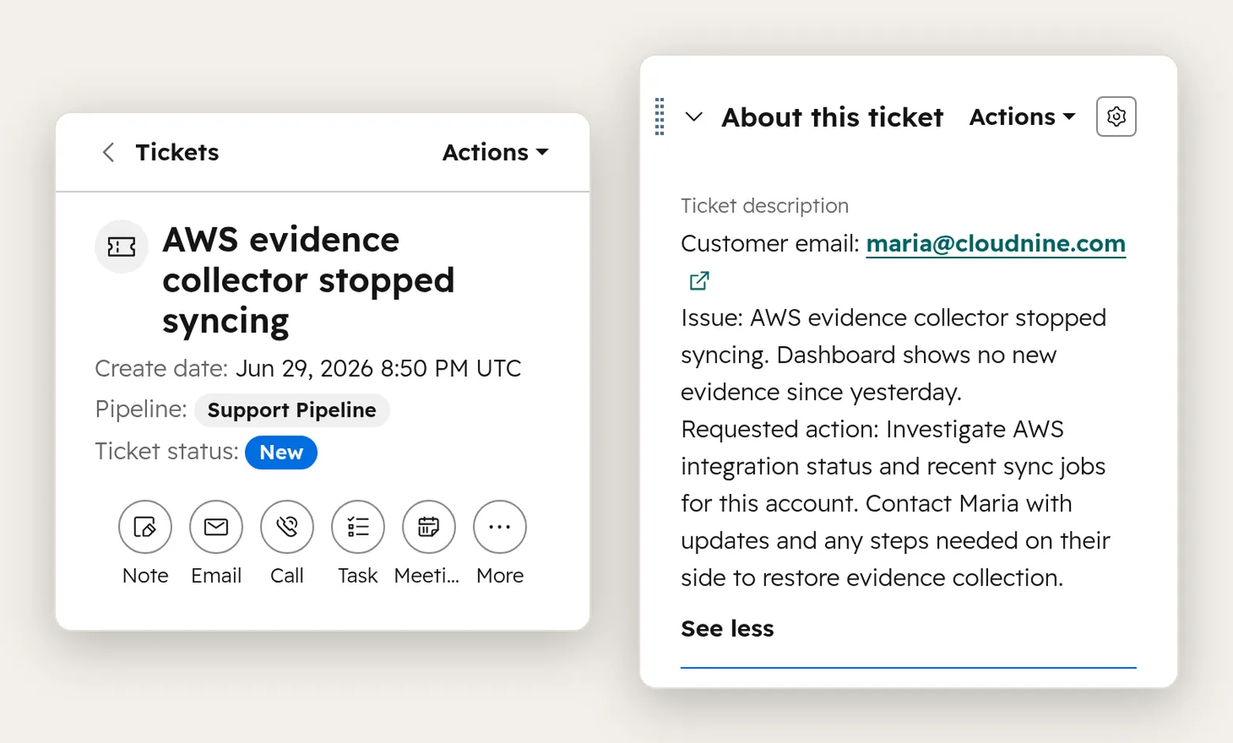The image size is (1233, 743).
Task: Grab the drag handle on About this ticket
Action: click(660, 117)
